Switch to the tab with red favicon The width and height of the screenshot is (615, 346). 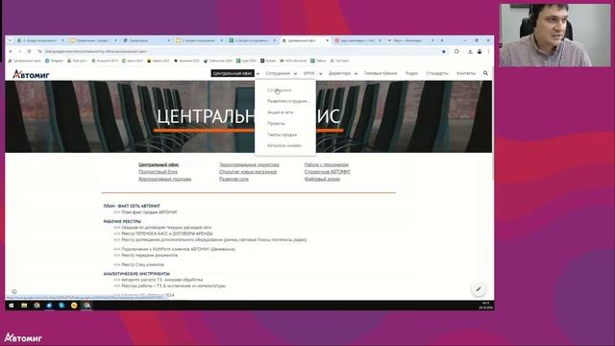(357, 40)
